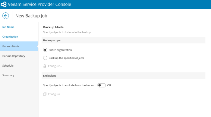Click Configure link under Exclusions
This screenshot has width=211, height=117.
(x=55, y=94)
